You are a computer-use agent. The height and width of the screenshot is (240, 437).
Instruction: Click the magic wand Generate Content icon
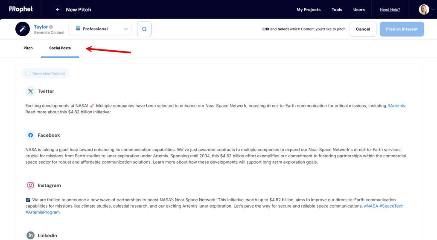(23, 29)
